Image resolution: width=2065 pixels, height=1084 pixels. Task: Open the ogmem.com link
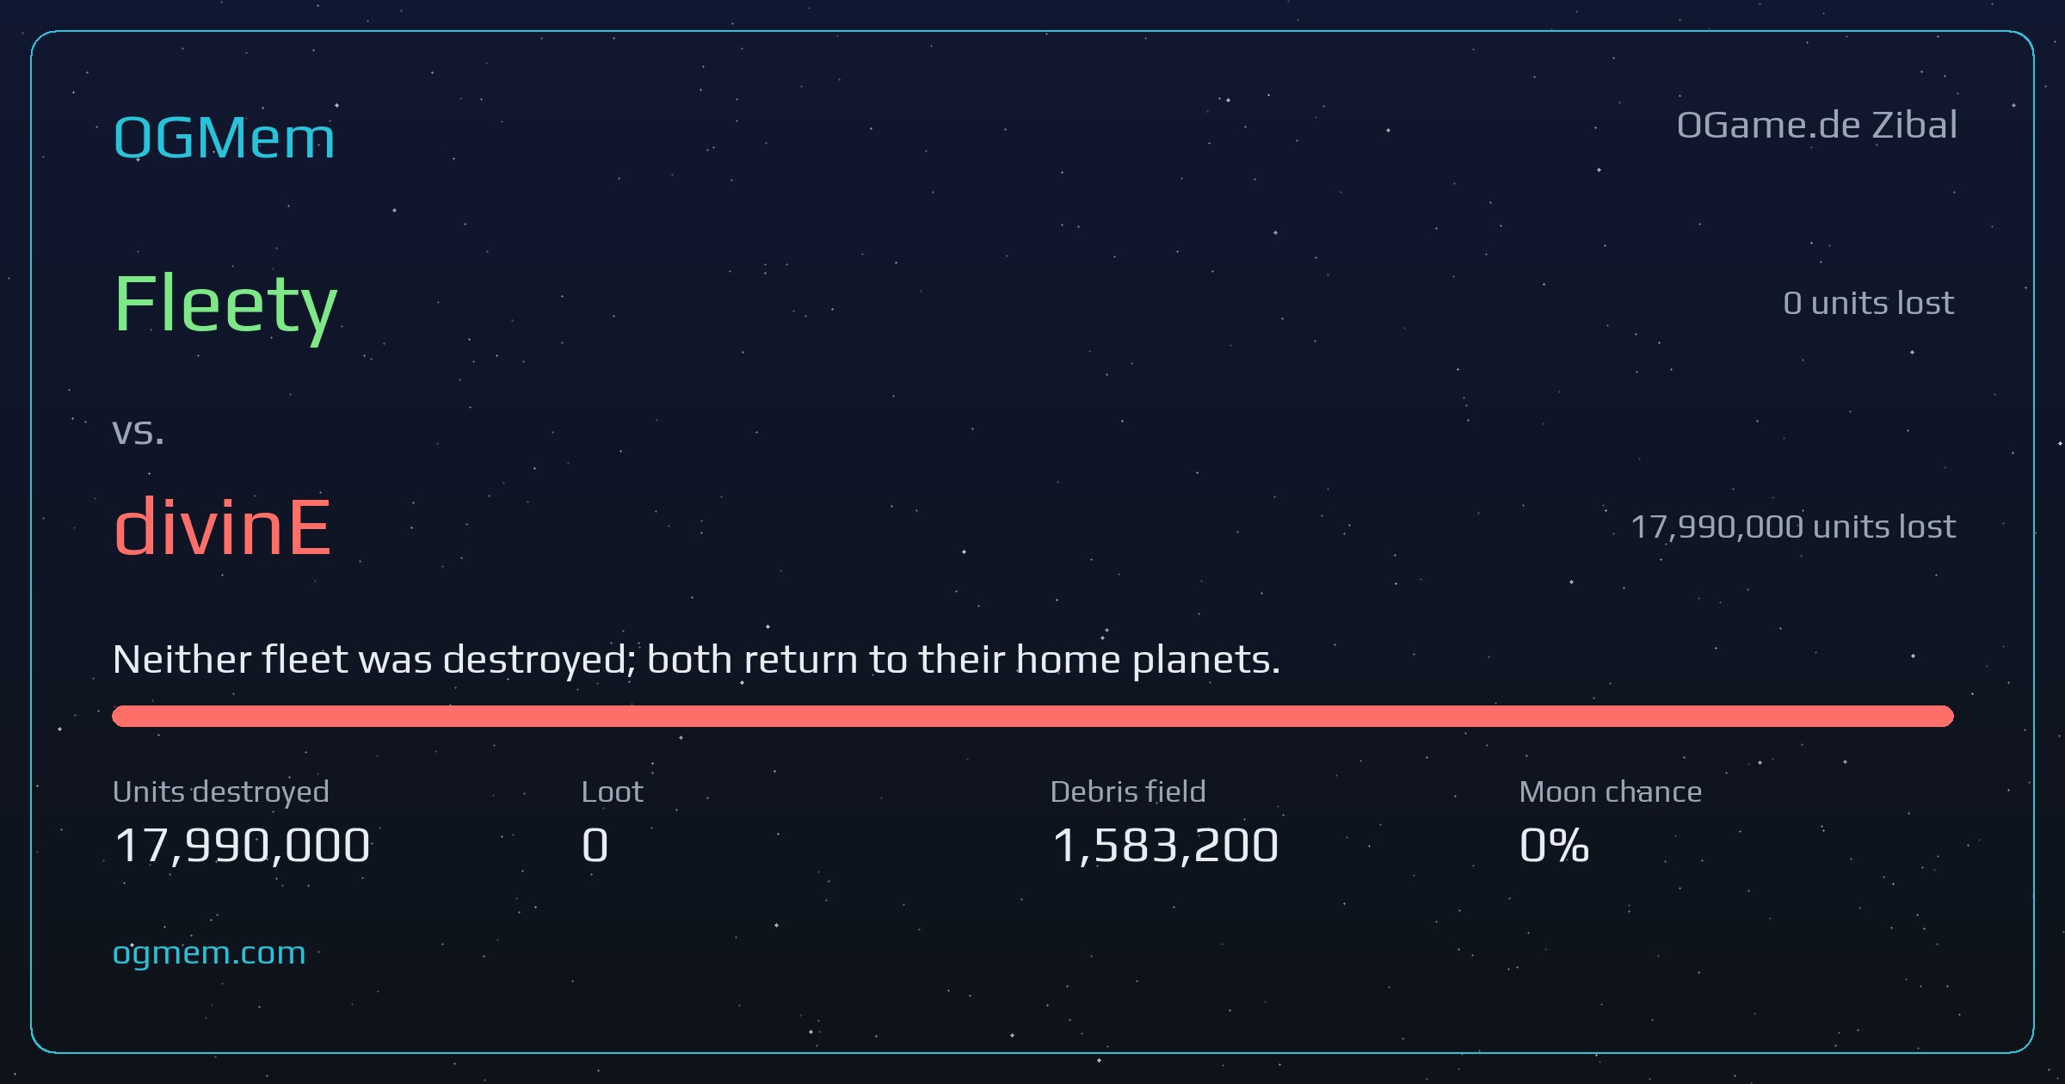click(x=209, y=952)
